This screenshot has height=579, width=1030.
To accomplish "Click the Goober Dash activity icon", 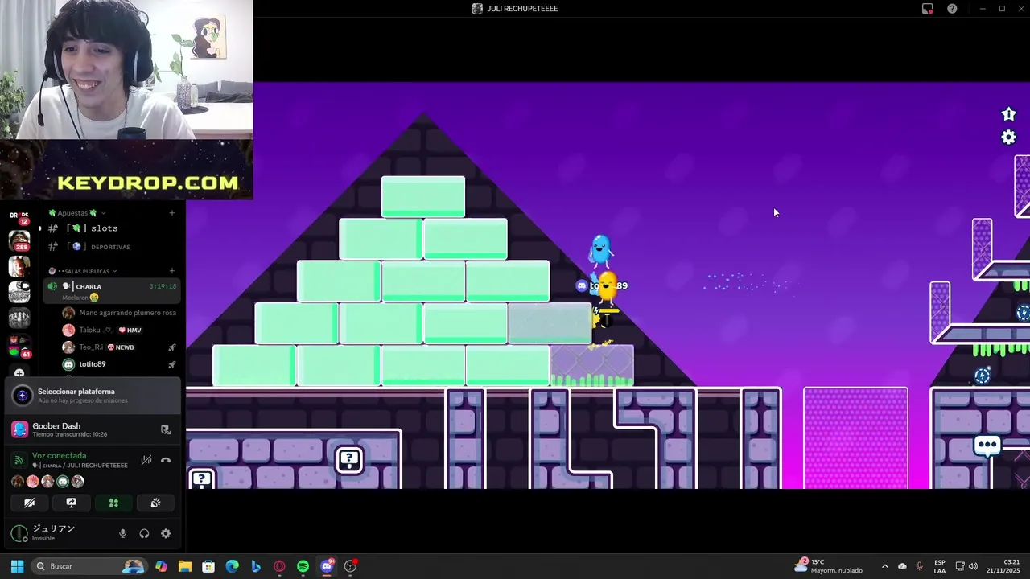I will [19, 429].
